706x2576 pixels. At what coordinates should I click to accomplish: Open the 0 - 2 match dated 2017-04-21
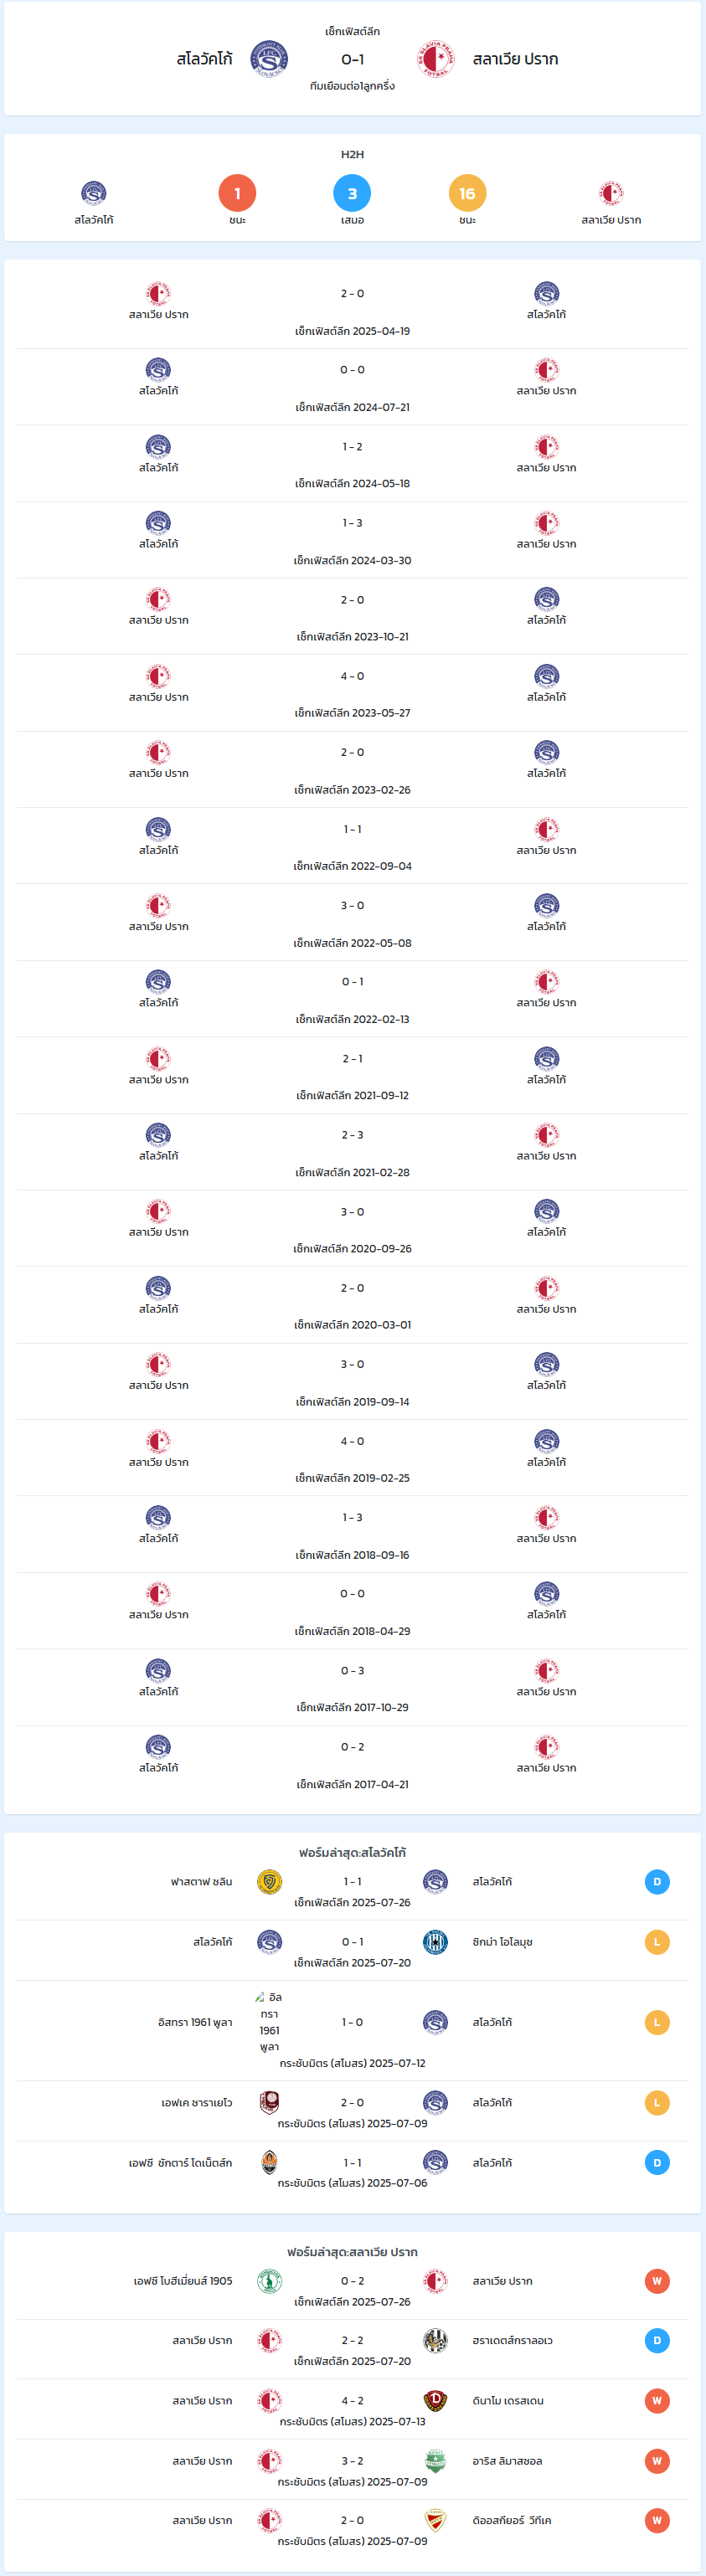[x=352, y=1764]
